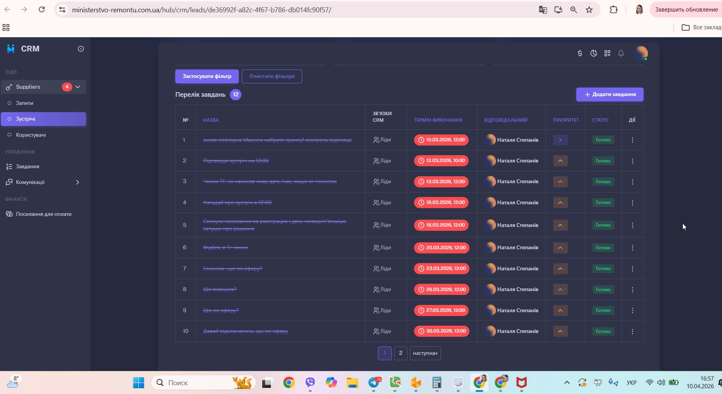The width and height of the screenshot is (722, 394).
Task: Open task 'Що вирішиве?'
Action: click(x=220, y=289)
